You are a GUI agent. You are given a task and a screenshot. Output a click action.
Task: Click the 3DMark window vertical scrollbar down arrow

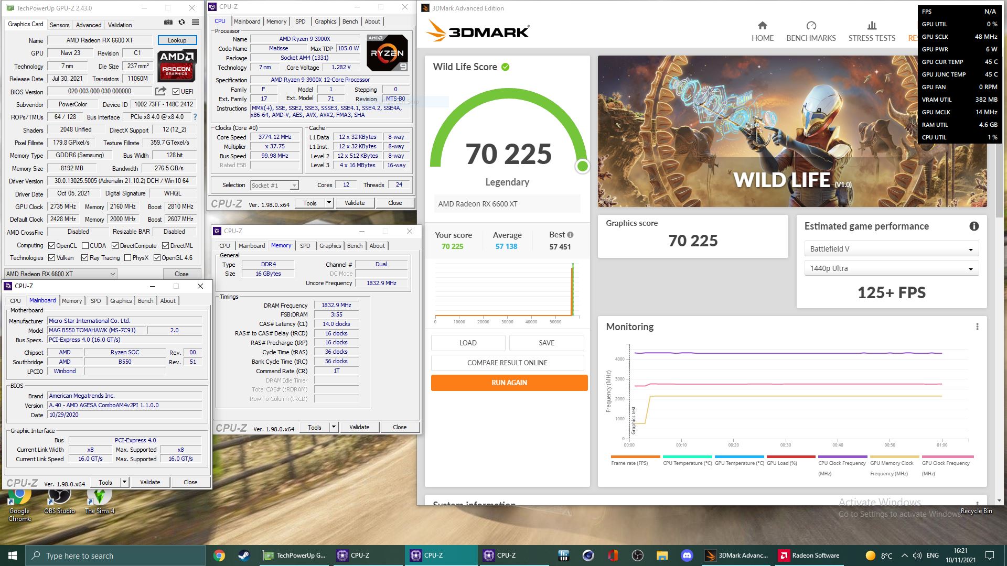tap(999, 500)
